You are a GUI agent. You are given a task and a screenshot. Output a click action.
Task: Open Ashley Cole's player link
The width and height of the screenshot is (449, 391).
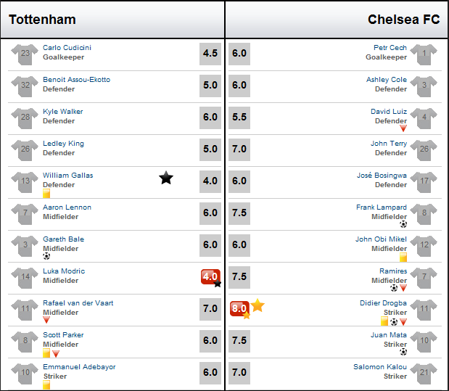tap(387, 80)
